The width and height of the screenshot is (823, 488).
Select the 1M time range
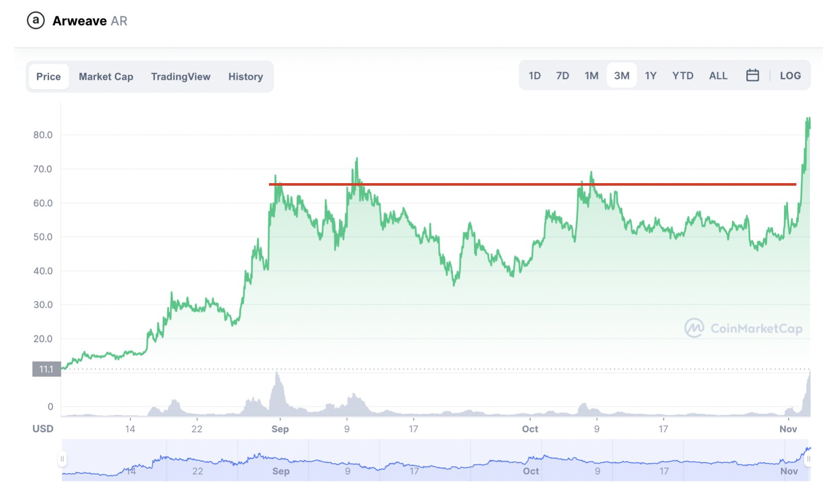click(x=591, y=76)
